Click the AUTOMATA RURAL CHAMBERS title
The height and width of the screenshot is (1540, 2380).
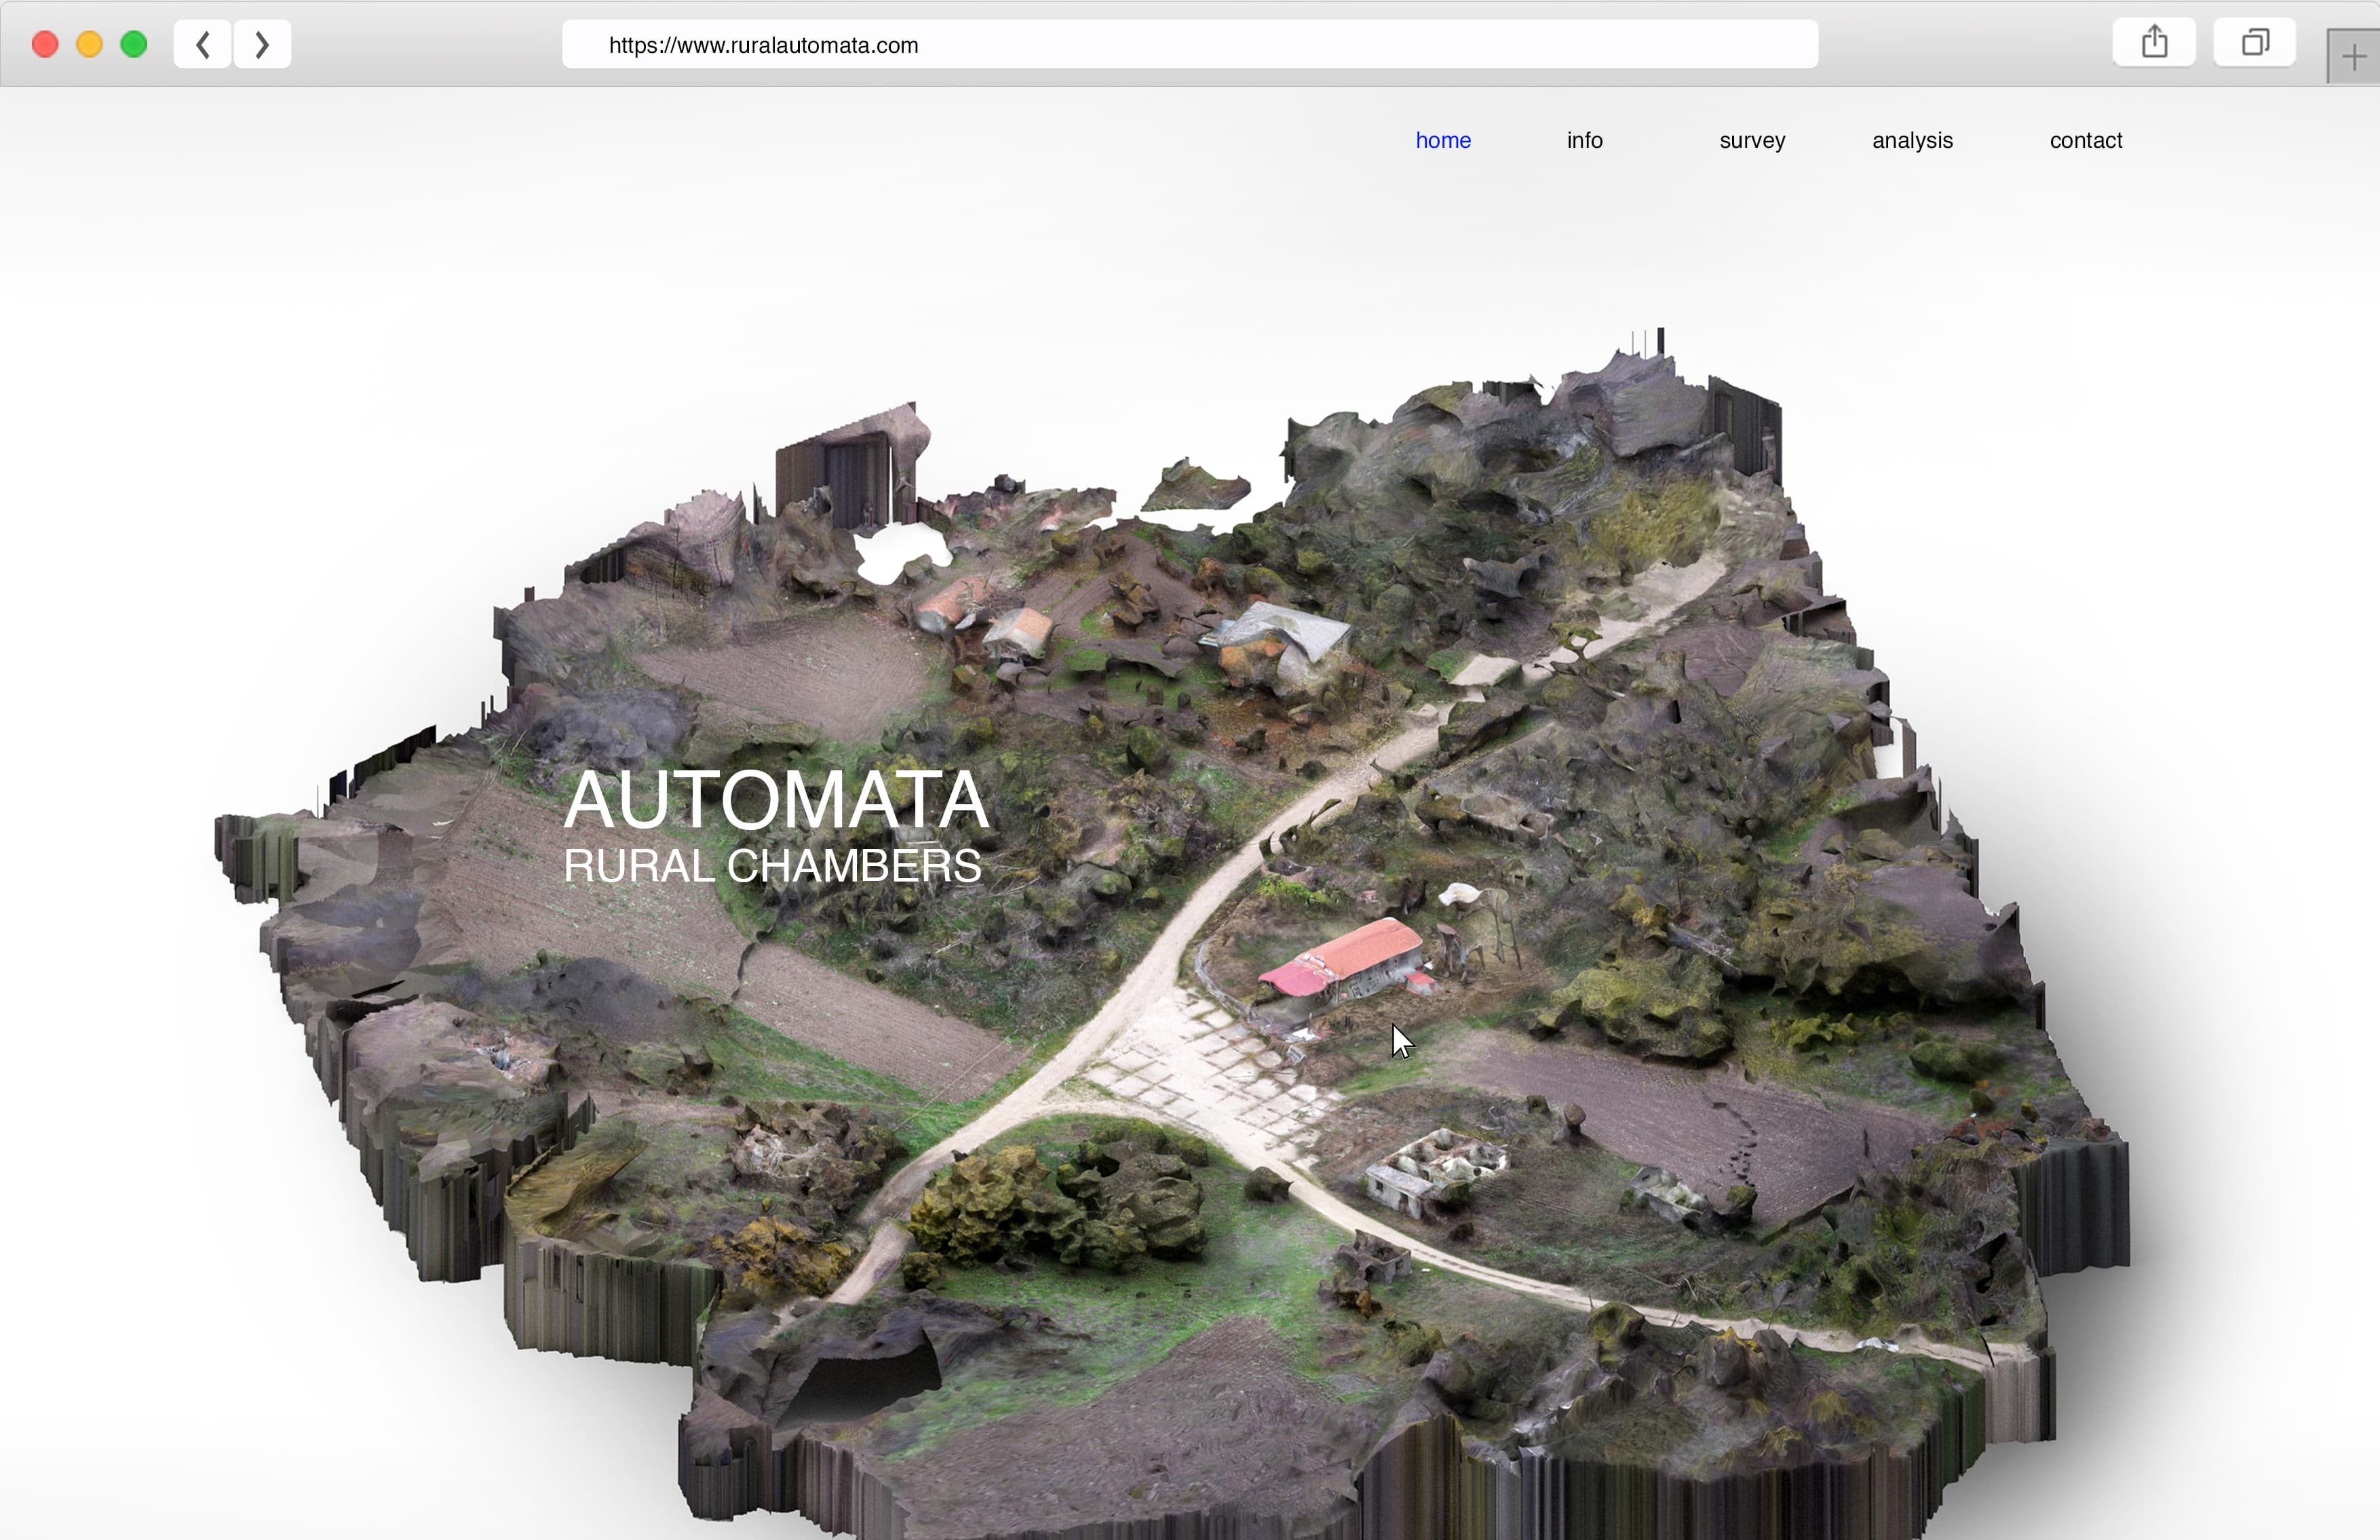point(776,827)
